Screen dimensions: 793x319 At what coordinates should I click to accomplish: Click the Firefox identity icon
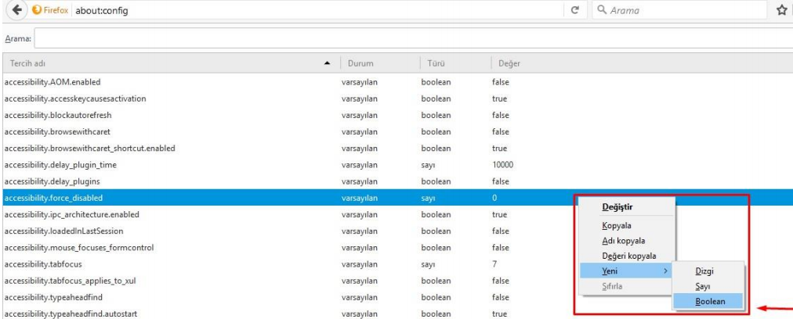tap(36, 10)
